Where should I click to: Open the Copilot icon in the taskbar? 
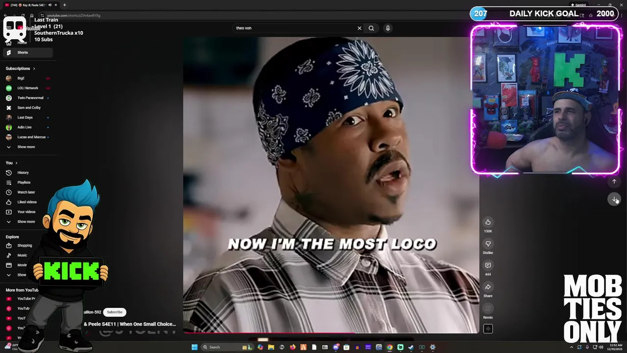click(260, 347)
